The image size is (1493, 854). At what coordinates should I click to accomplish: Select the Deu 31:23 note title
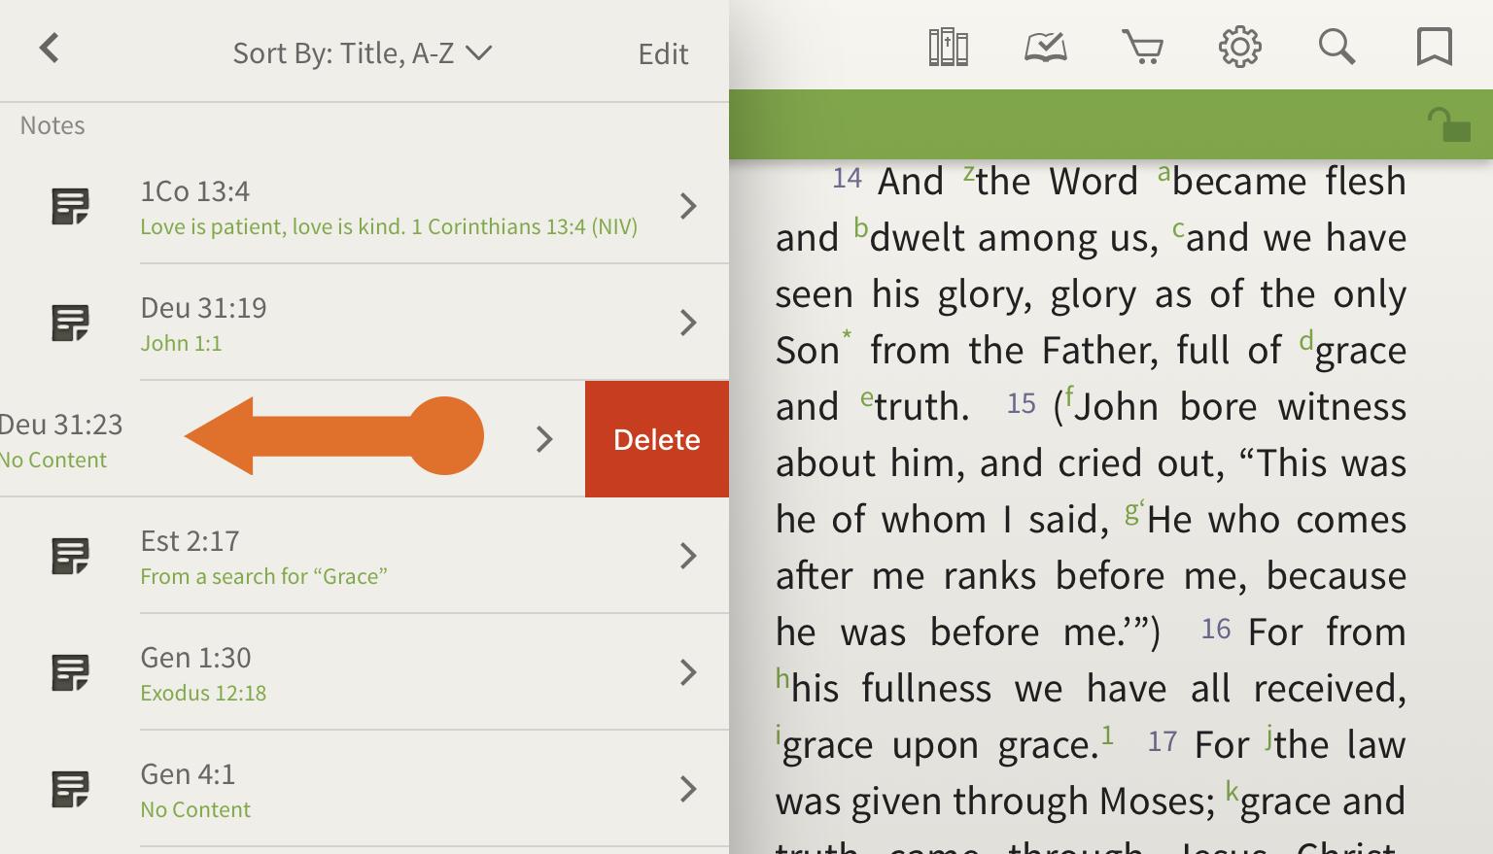click(61, 425)
